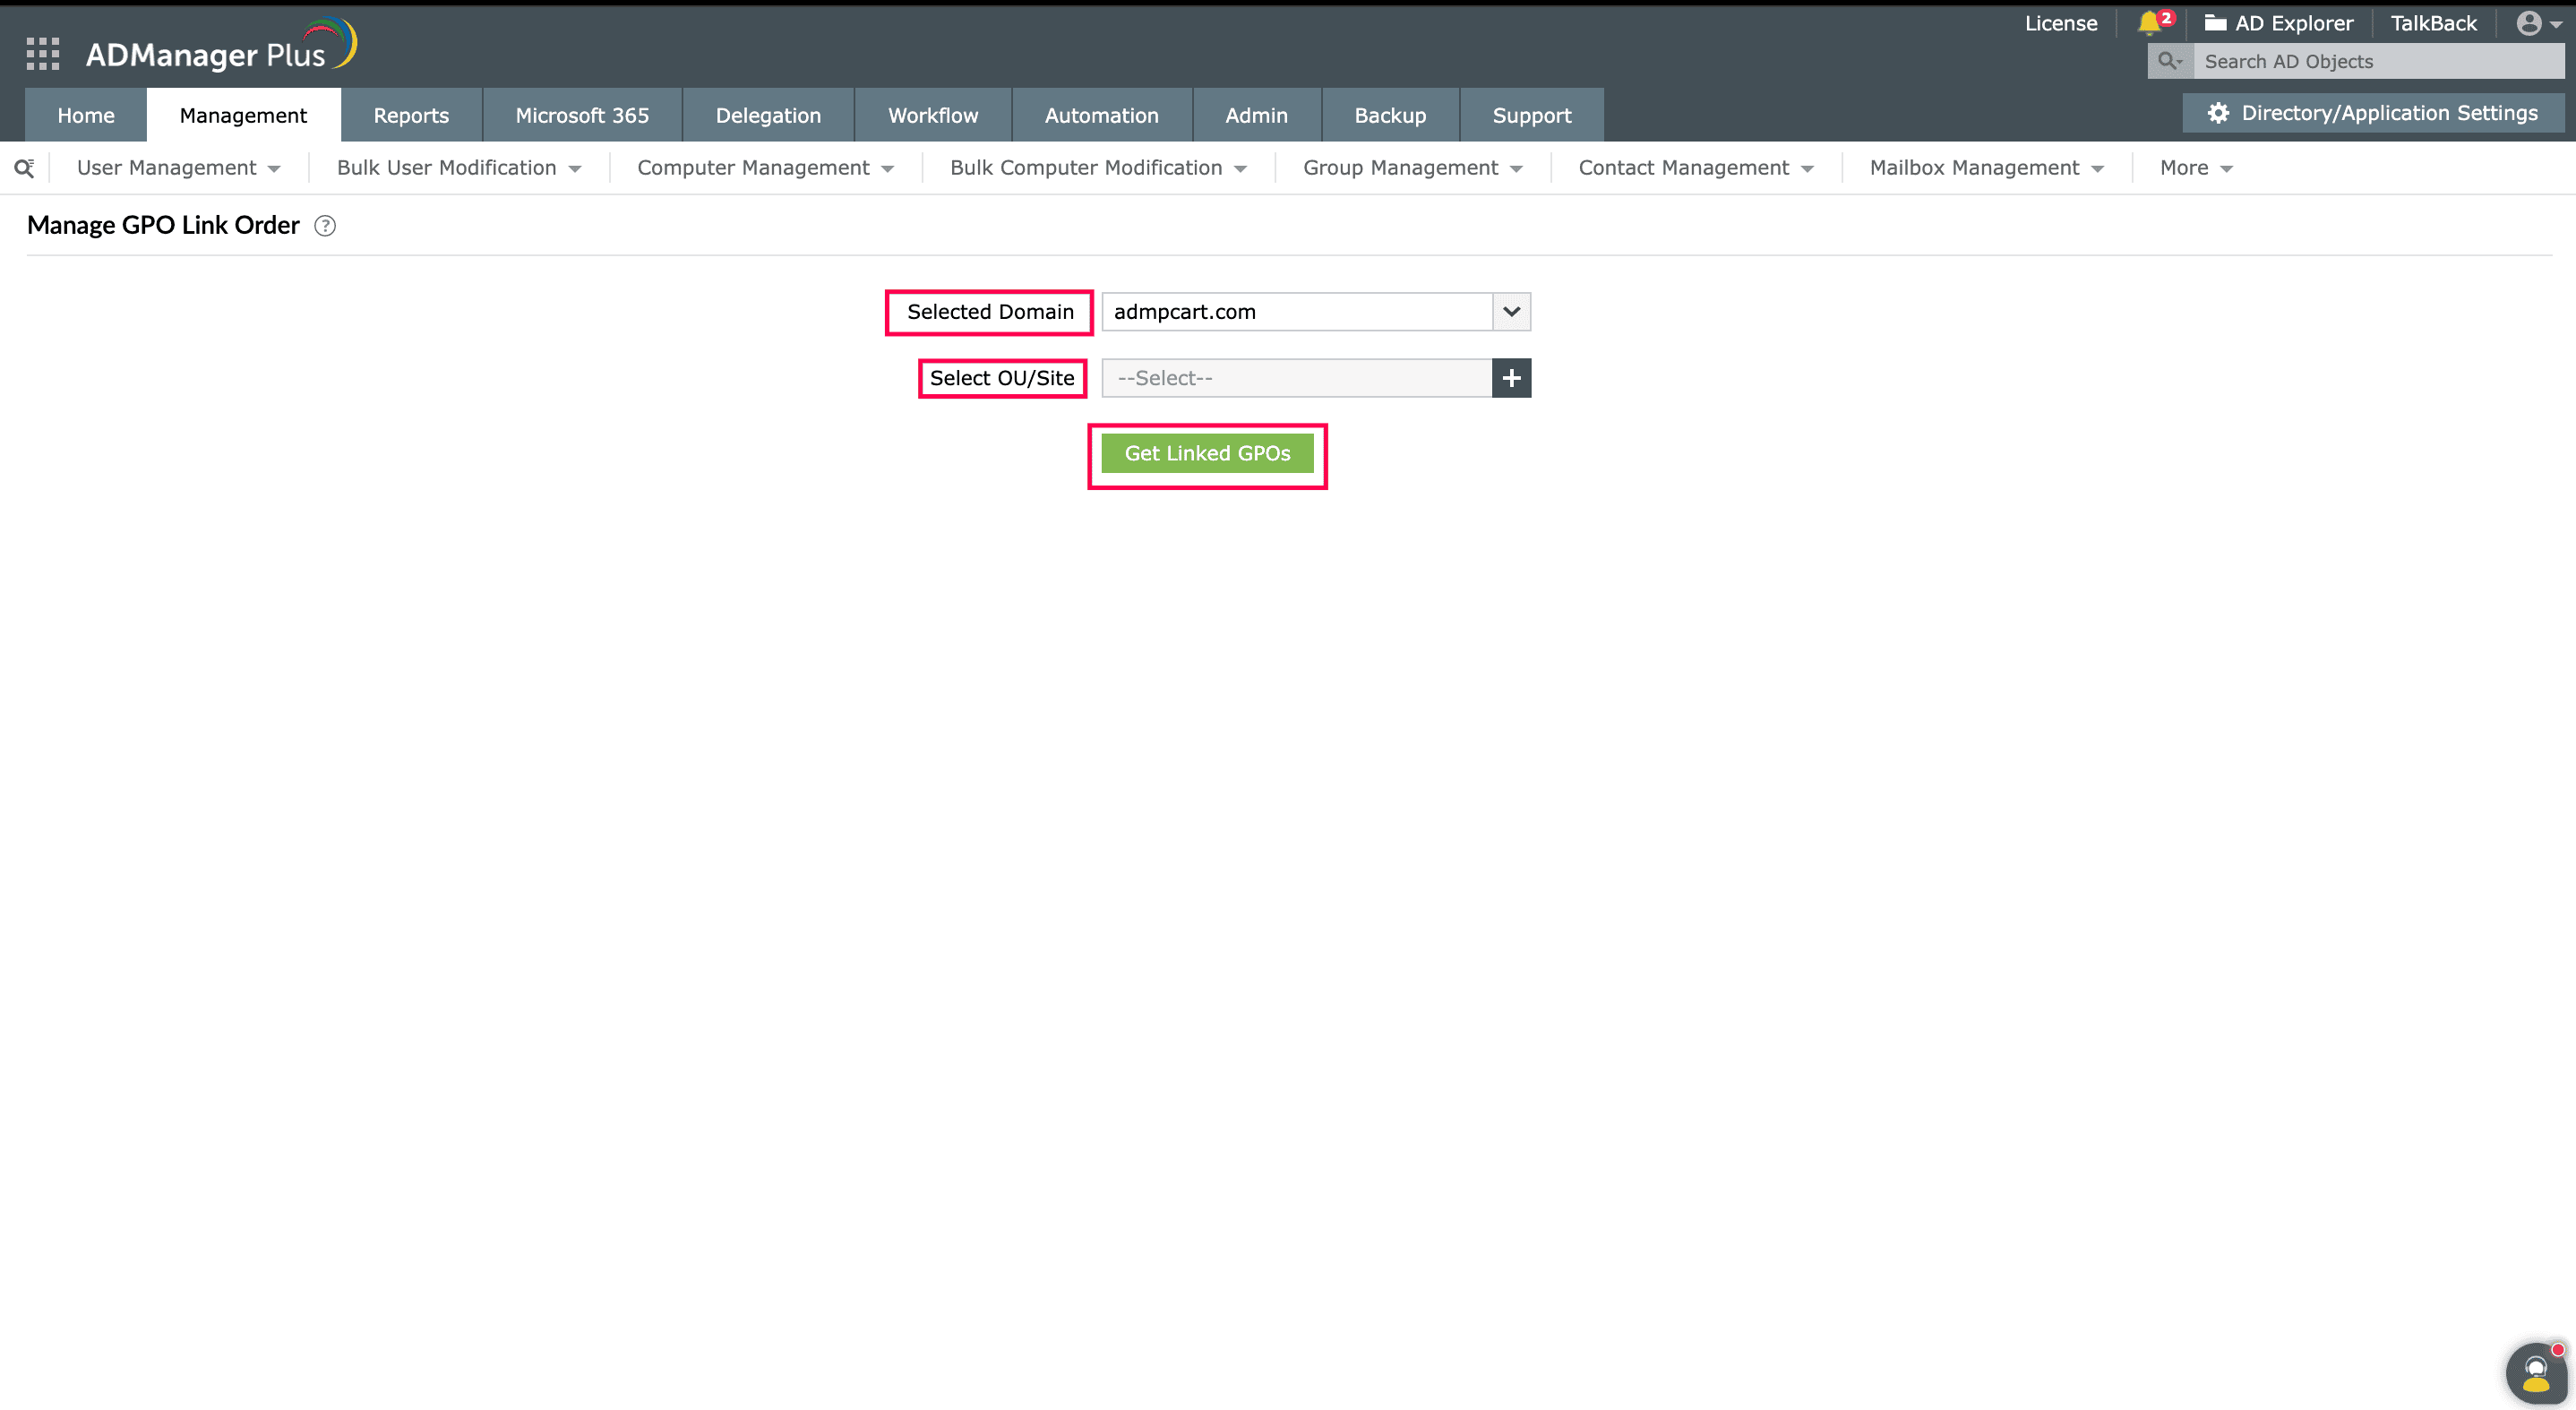Image resolution: width=2576 pixels, height=1410 pixels.
Task: Open AD Explorer via the folder icon
Action: point(2214,22)
